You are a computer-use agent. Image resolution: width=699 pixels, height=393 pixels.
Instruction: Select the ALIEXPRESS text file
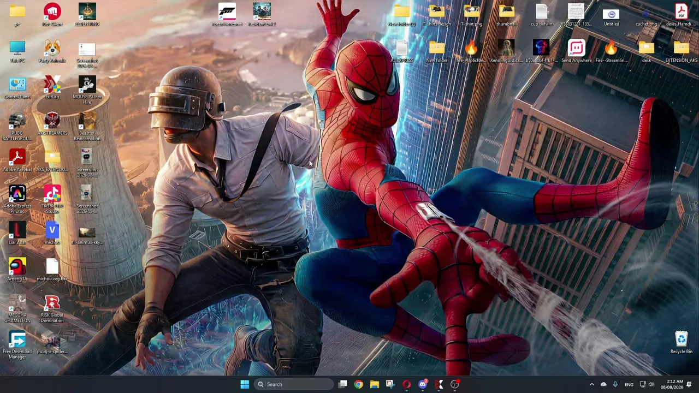pos(402,51)
